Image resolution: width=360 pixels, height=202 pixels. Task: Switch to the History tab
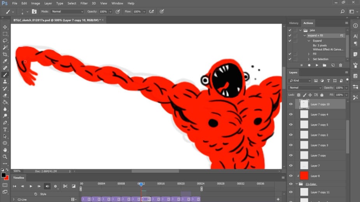(294, 23)
